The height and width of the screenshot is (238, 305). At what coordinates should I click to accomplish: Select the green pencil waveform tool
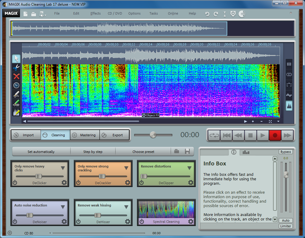(16, 103)
